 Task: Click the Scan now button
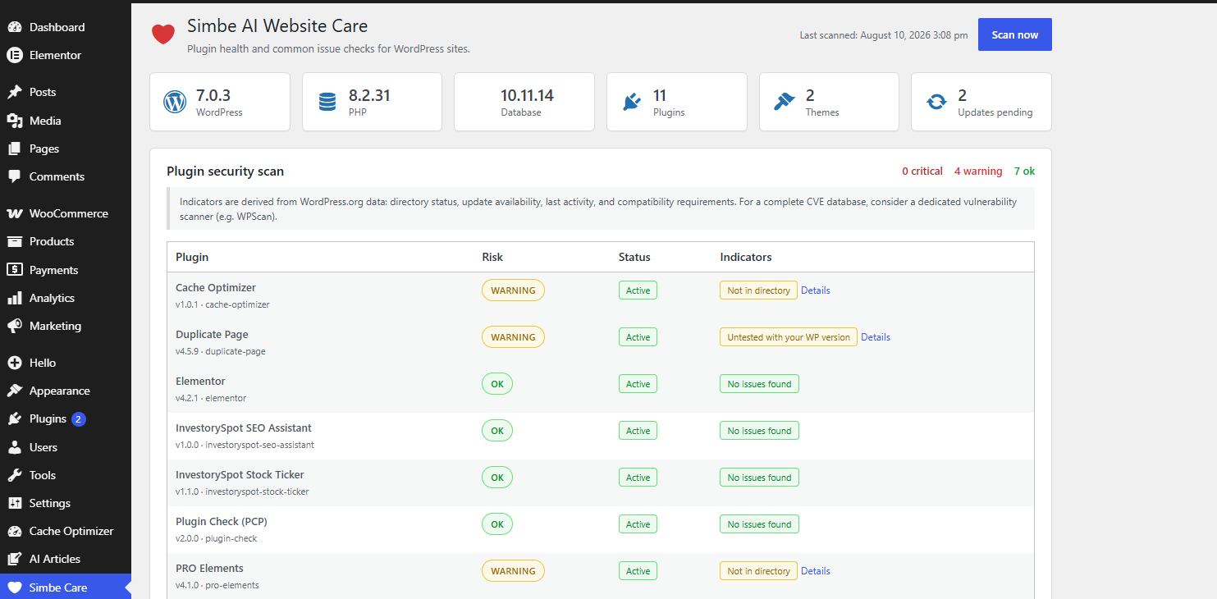pyautogui.click(x=1014, y=34)
